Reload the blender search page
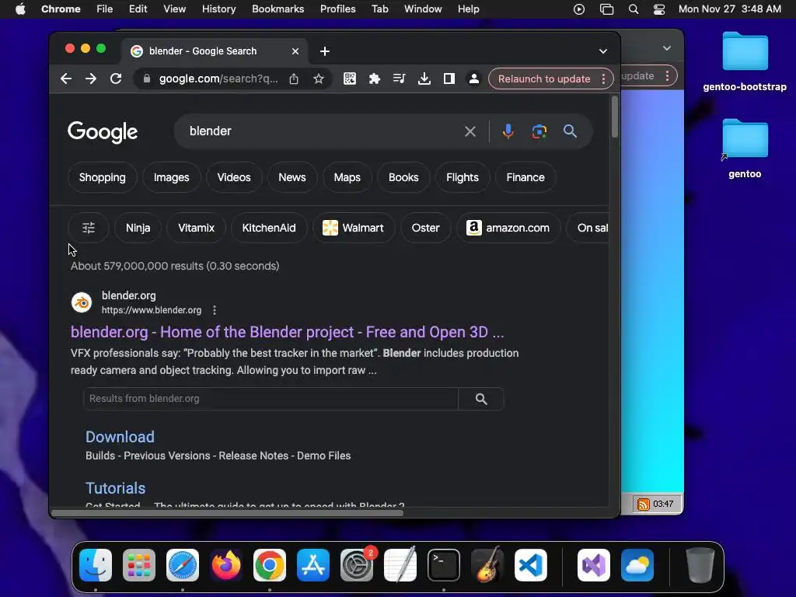 [x=116, y=79]
